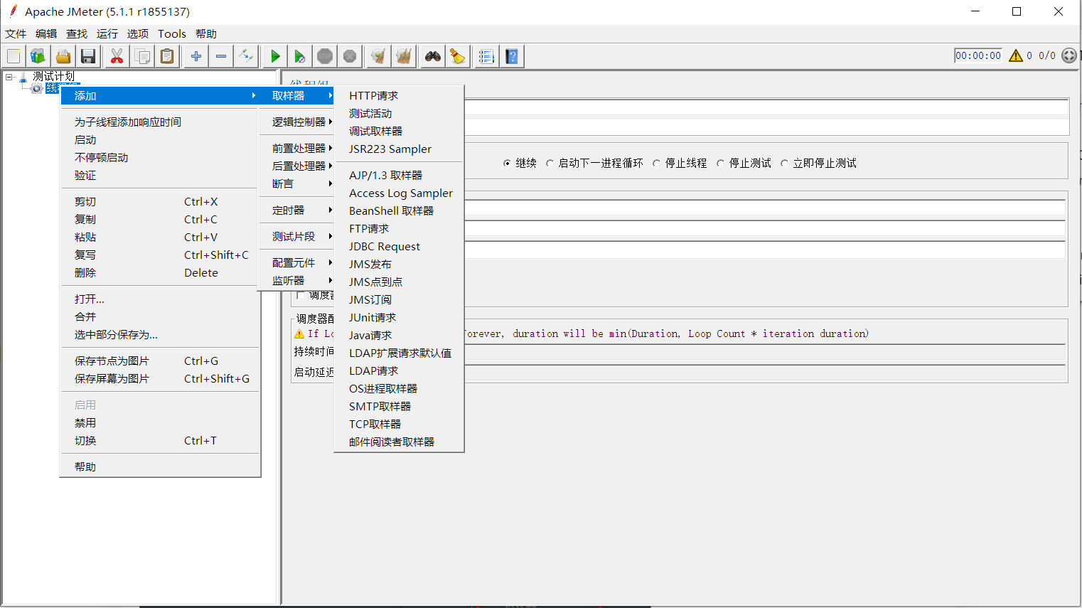Click the Save floppy disk toolbar icon
Image resolution: width=1082 pixels, height=608 pixels.
pos(88,56)
